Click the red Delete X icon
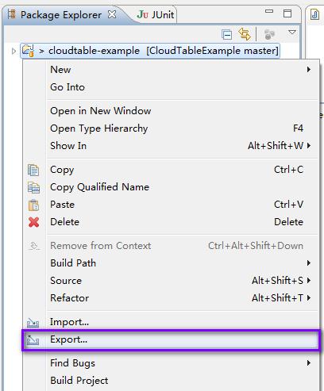The width and height of the screenshot is (324, 391). (x=33, y=222)
